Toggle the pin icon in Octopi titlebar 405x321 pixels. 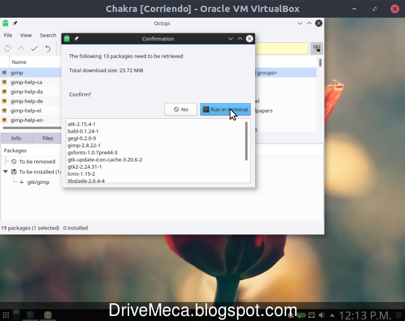(x=15, y=23)
